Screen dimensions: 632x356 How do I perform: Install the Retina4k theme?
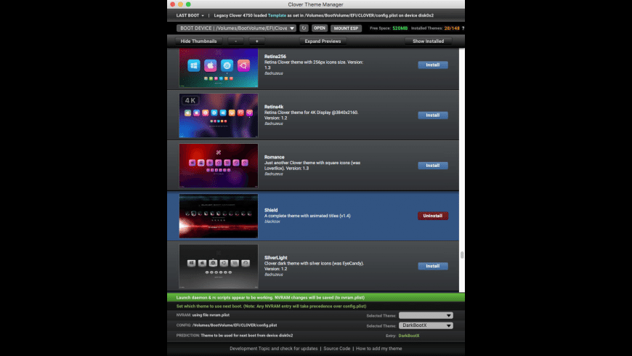(x=432, y=116)
